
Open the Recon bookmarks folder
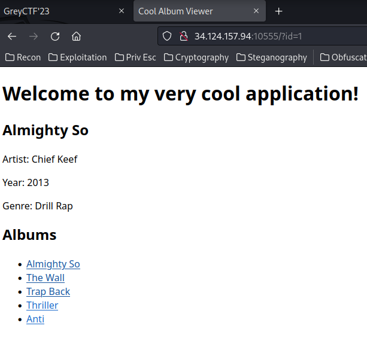(x=23, y=57)
